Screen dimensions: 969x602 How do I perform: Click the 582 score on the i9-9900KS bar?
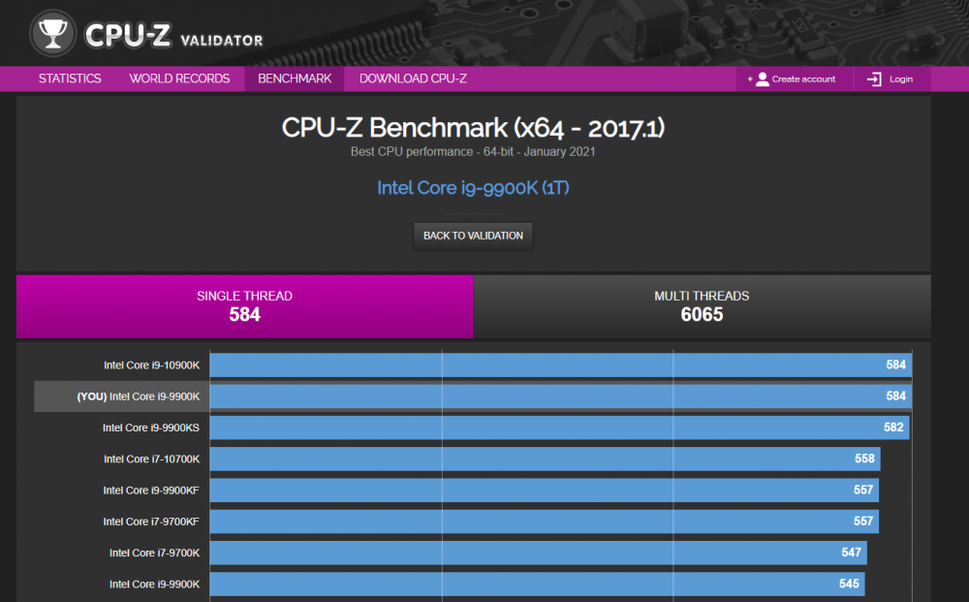(893, 428)
